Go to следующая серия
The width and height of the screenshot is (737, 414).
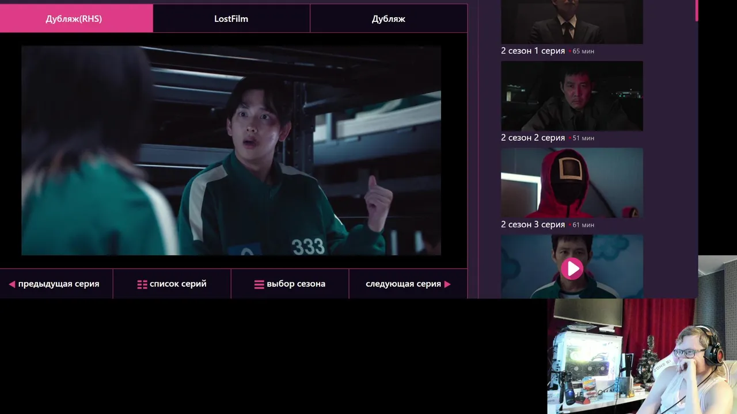point(408,284)
